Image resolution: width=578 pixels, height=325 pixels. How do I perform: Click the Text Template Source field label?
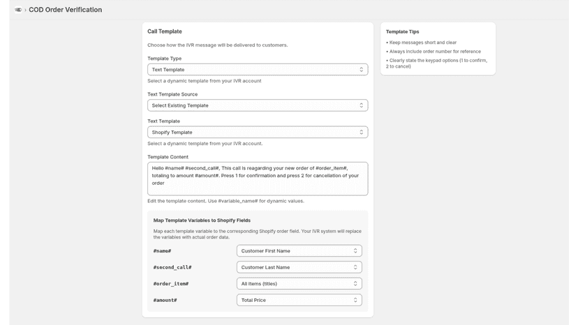(172, 94)
